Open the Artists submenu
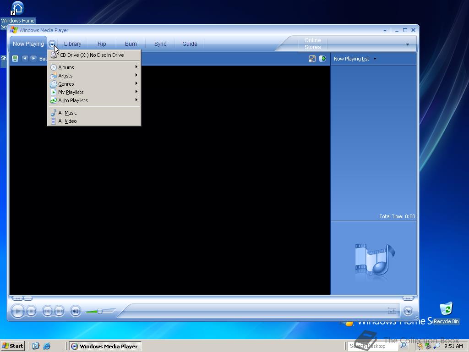The width and height of the screenshot is (469, 352). [x=94, y=76]
